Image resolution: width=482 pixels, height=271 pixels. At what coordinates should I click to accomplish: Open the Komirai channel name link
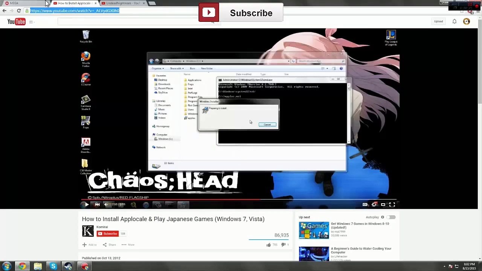[102, 227]
